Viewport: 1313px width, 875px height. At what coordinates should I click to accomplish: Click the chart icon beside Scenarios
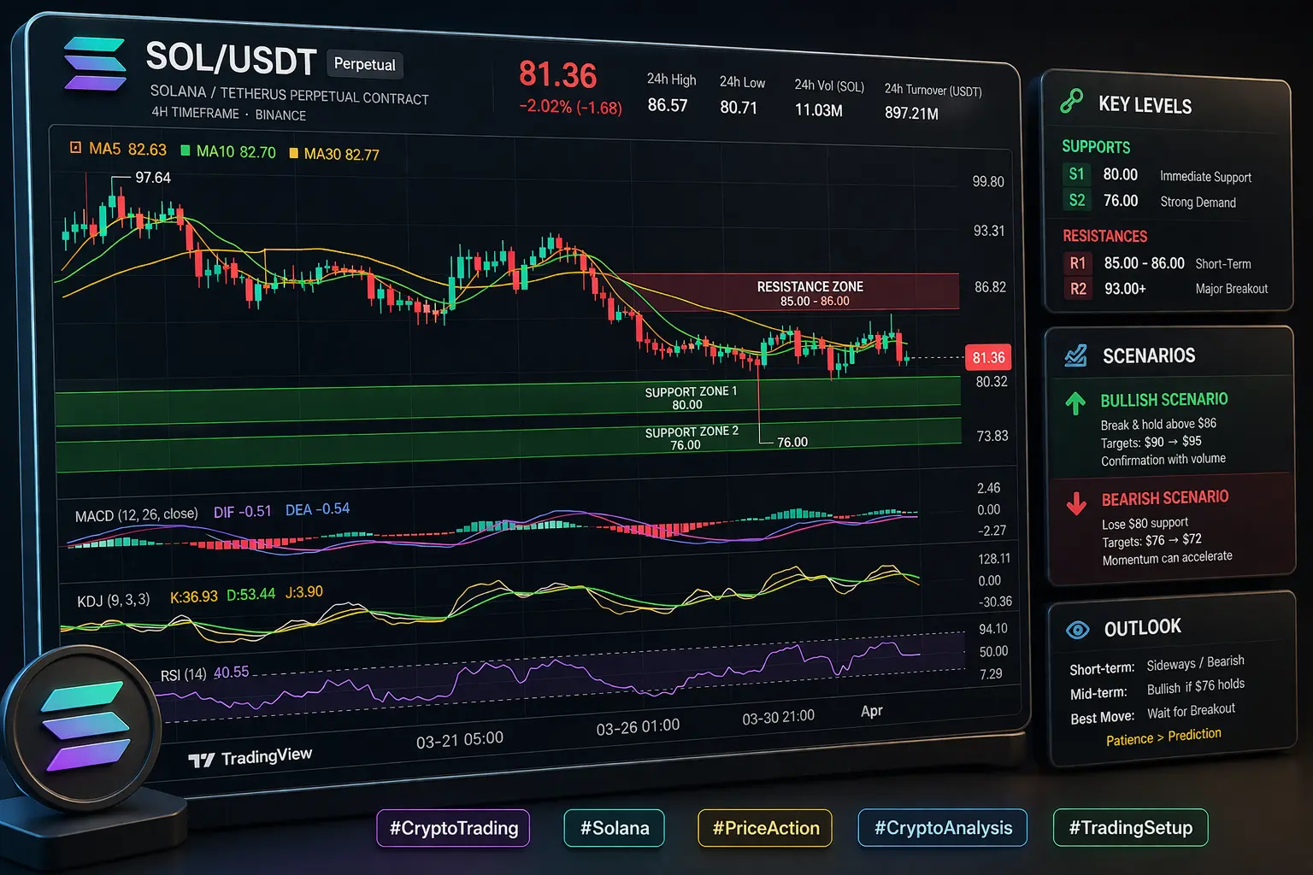click(1075, 355)
